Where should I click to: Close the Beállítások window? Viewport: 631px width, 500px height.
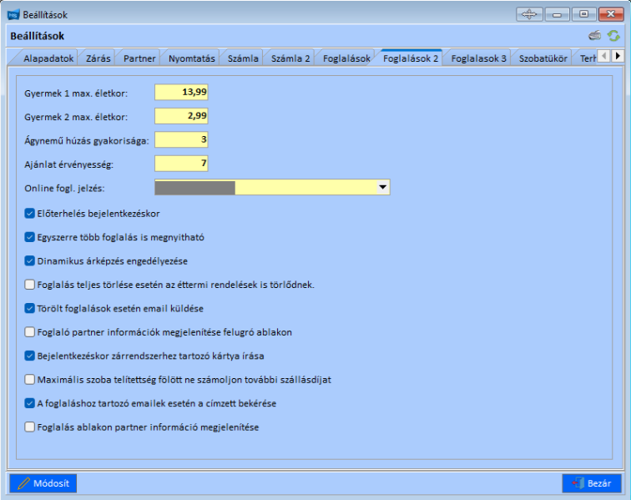pos(611,14)
